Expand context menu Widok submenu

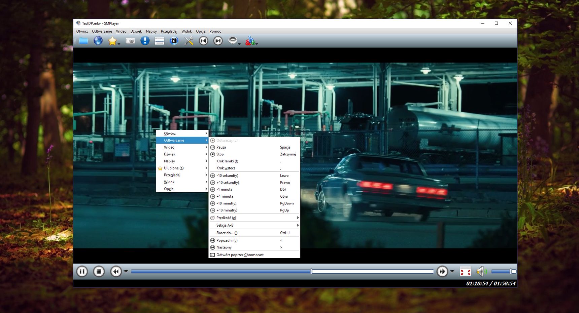point(182,182)
